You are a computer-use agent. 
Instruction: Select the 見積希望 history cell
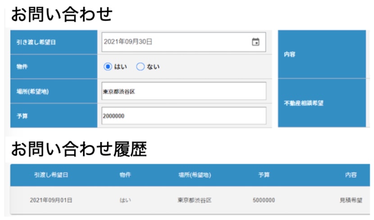pos(351,200)
